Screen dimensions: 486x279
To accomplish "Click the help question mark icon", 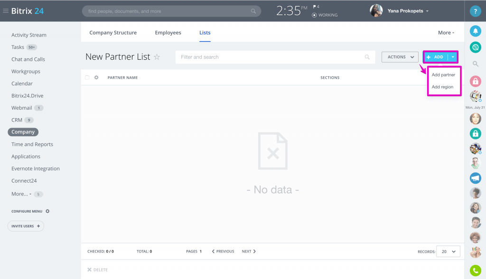I will 475,11.
